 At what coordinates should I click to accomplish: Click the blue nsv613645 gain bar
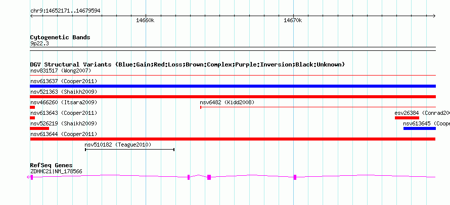(420, 128)
